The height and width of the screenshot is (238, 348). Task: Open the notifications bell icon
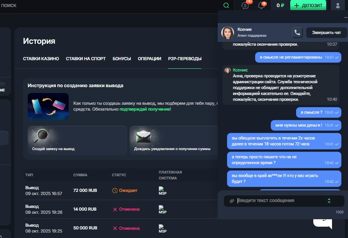(x=262, y=5)
